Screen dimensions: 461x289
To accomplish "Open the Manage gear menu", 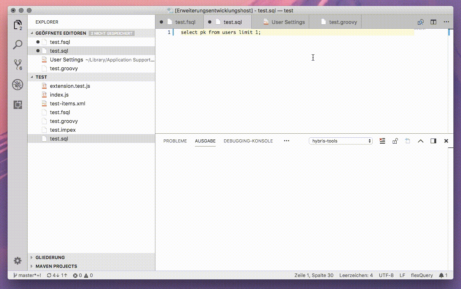I will tap(18, 261).
